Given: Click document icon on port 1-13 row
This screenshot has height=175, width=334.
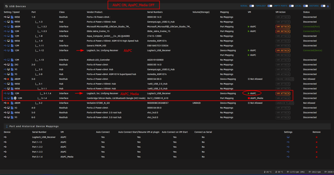Looking at the screenshot, I should tap(12, 60).
